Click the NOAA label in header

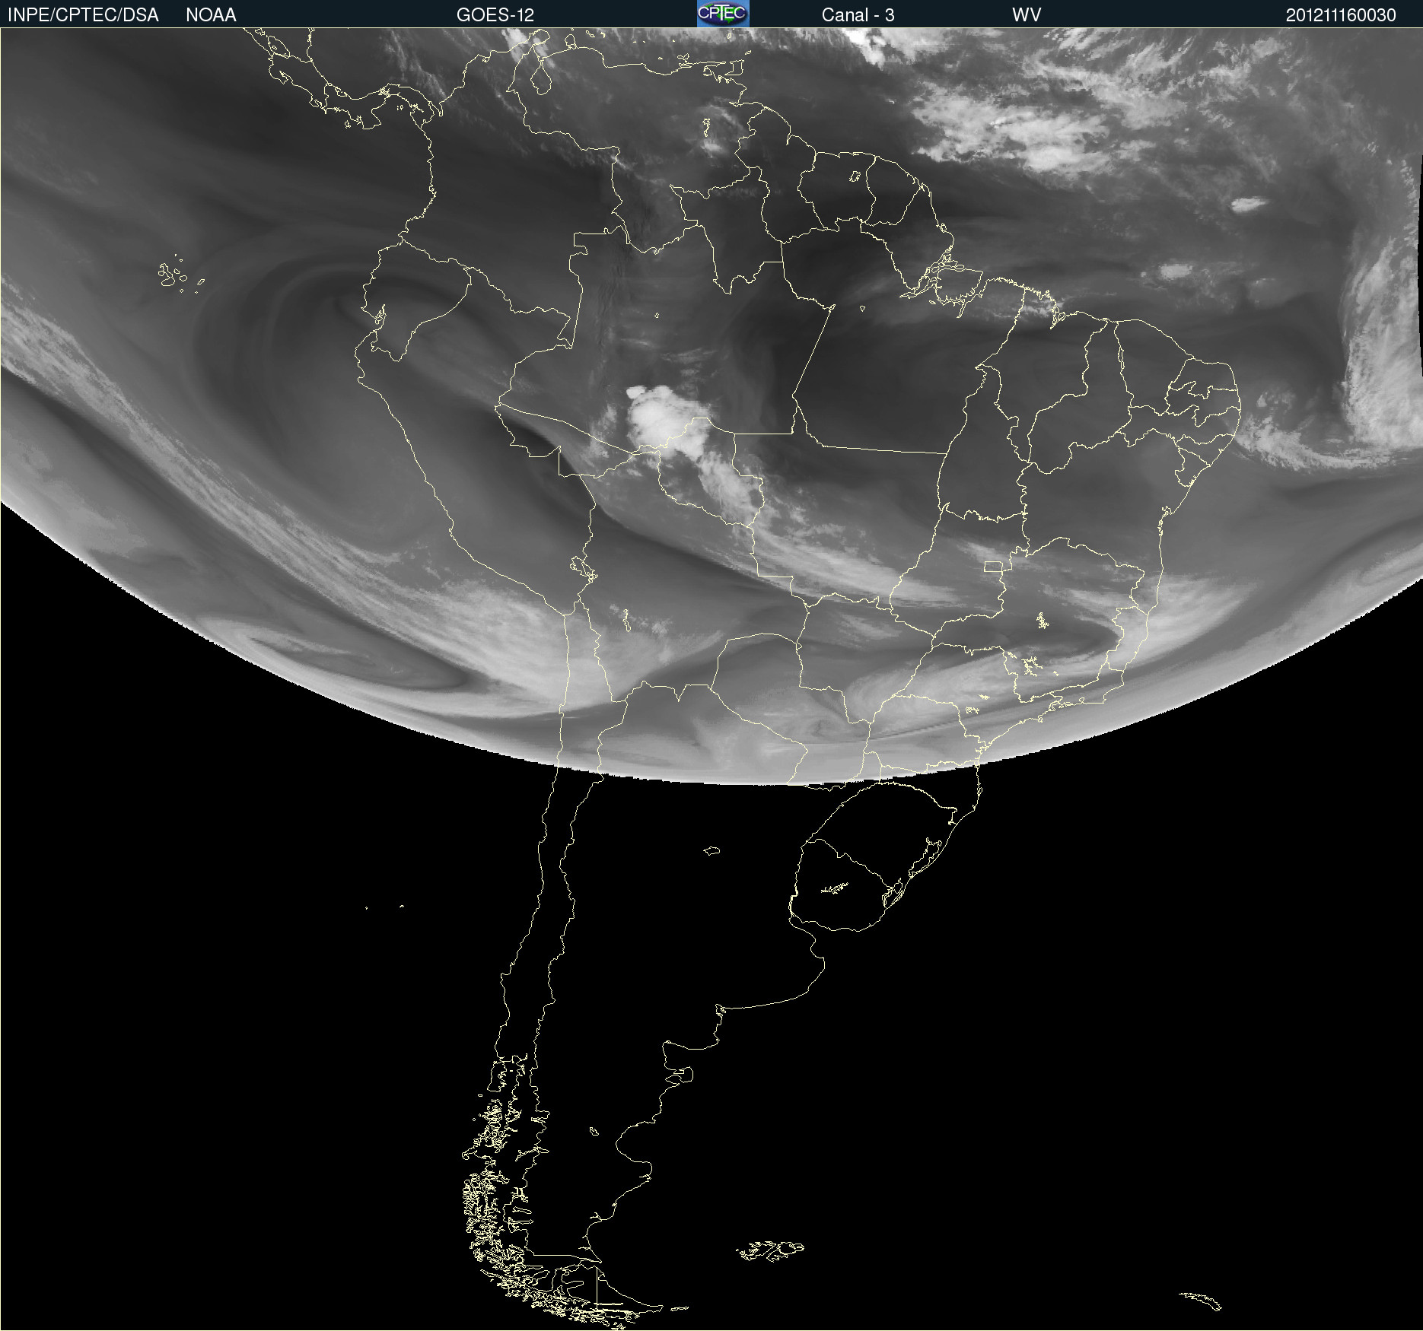211,15
